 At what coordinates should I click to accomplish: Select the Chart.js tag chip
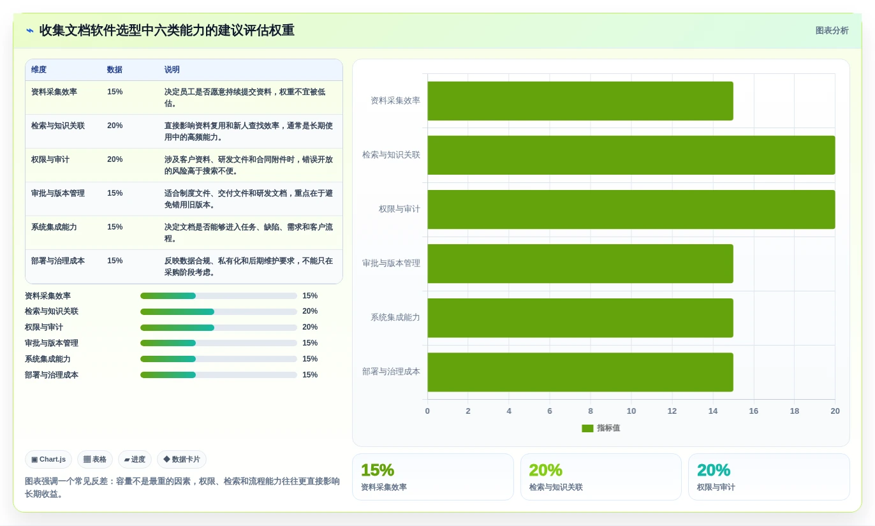click(48, 459)
